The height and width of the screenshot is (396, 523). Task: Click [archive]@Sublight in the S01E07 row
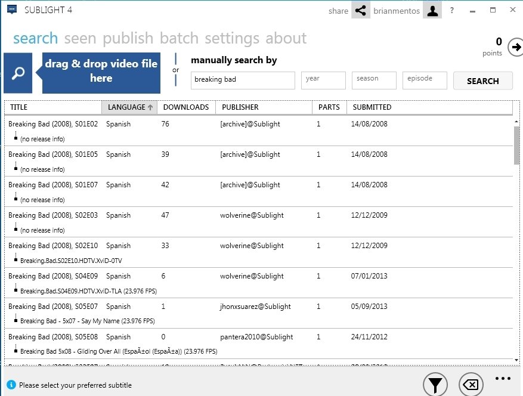[250, 185]
